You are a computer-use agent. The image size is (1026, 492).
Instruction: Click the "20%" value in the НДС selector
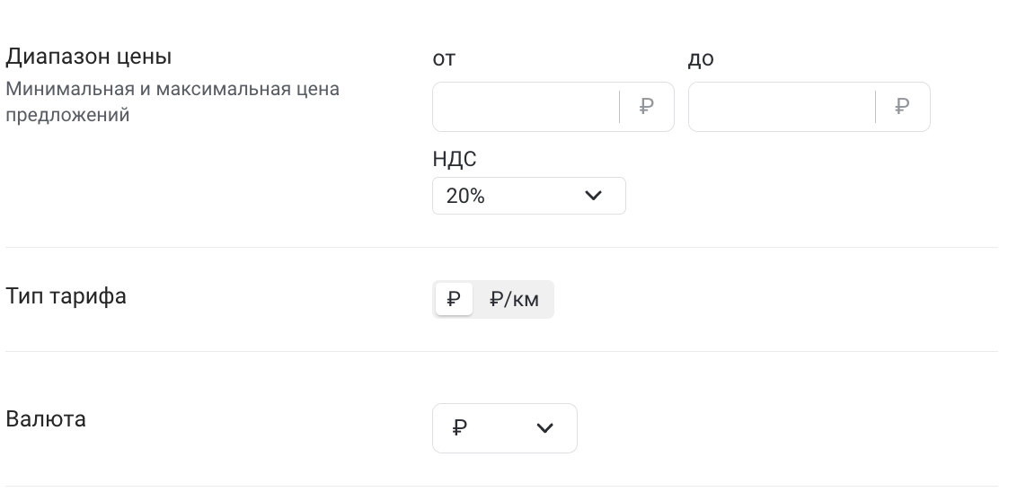(465, 196)
